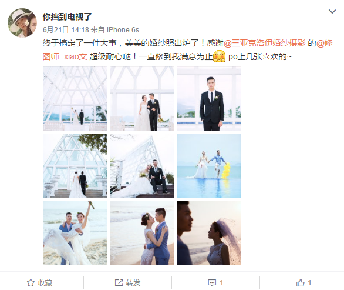
Task: Open the poster's profile avatar
Action: click(22, 23)
